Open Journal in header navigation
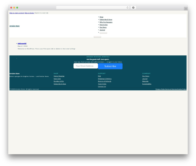Viewport: 196px width, 166px height. 102,30
